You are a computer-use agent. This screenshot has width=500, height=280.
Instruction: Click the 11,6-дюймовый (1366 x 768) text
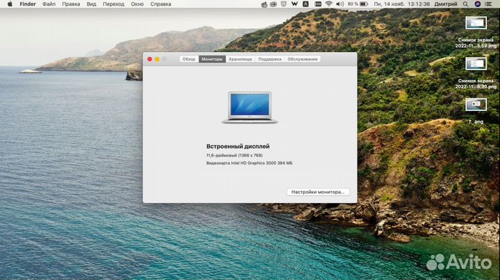[x=235, y=155]
